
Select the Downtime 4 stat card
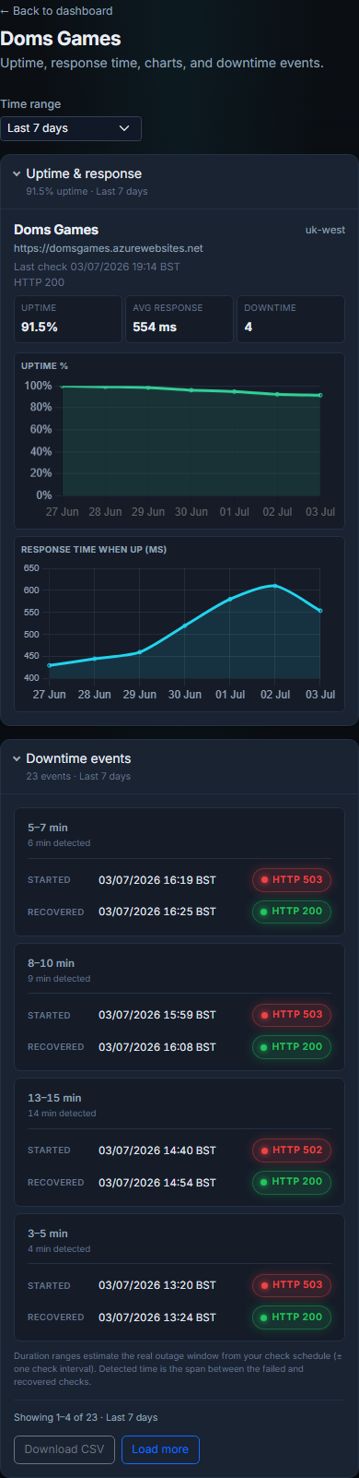coord(291,319)
